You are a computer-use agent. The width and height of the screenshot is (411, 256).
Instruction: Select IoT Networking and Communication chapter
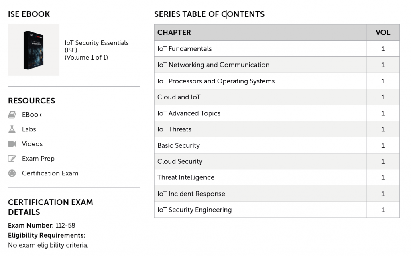tap(213, 65)
